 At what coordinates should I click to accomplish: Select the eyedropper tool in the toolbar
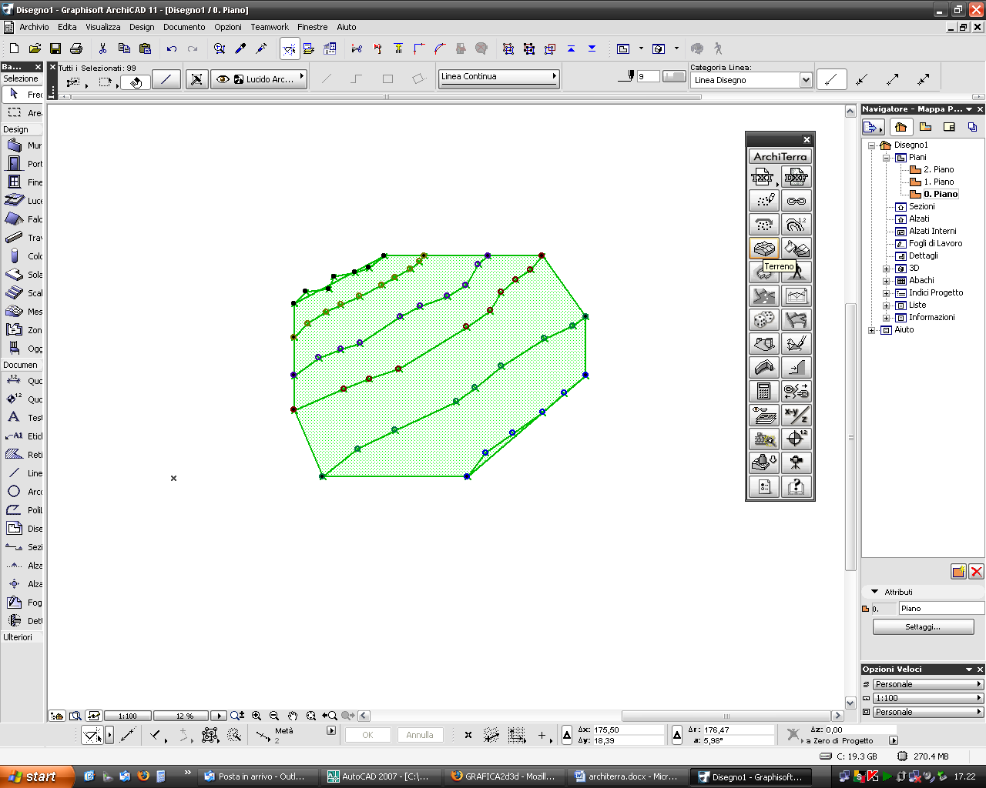click(x=240, y=48)
